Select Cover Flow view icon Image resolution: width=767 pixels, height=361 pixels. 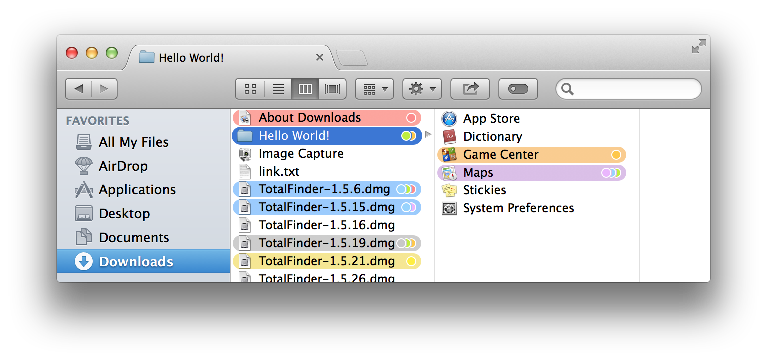coord(332,89)
